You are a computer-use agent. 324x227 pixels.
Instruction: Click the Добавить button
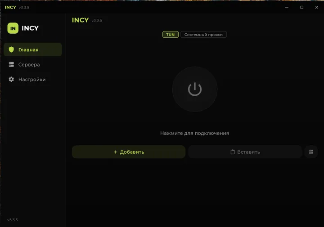pos(129,152)
